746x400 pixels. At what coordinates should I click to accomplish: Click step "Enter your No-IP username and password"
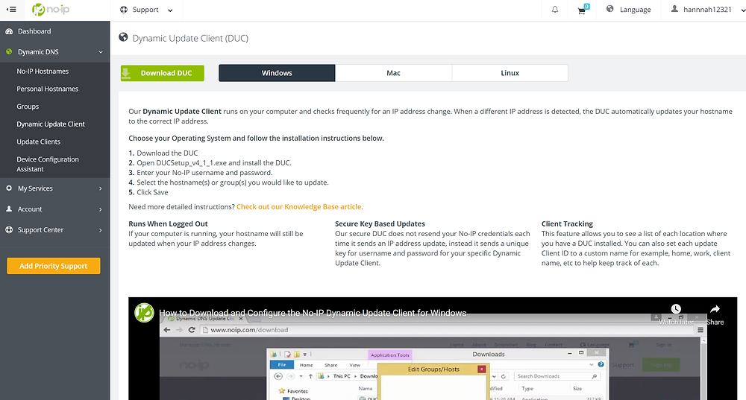204,173
